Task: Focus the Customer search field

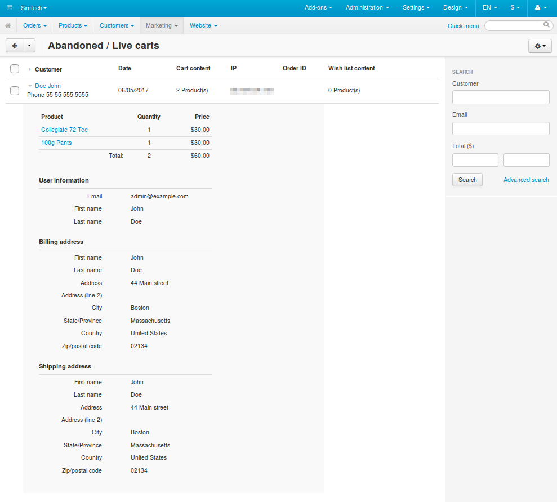Action: 501,97
